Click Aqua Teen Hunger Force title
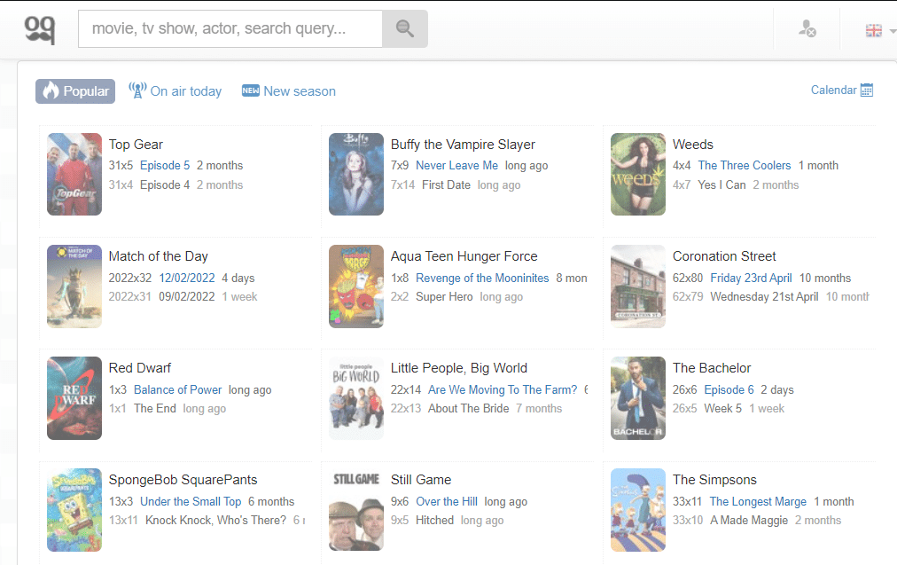Image resolution: width=897 pixels, height=565 pixels. click(x=464, y=256)
